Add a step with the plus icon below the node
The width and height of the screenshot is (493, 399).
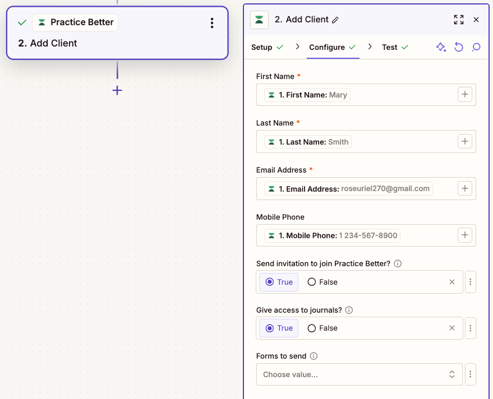tap(117, 90)
